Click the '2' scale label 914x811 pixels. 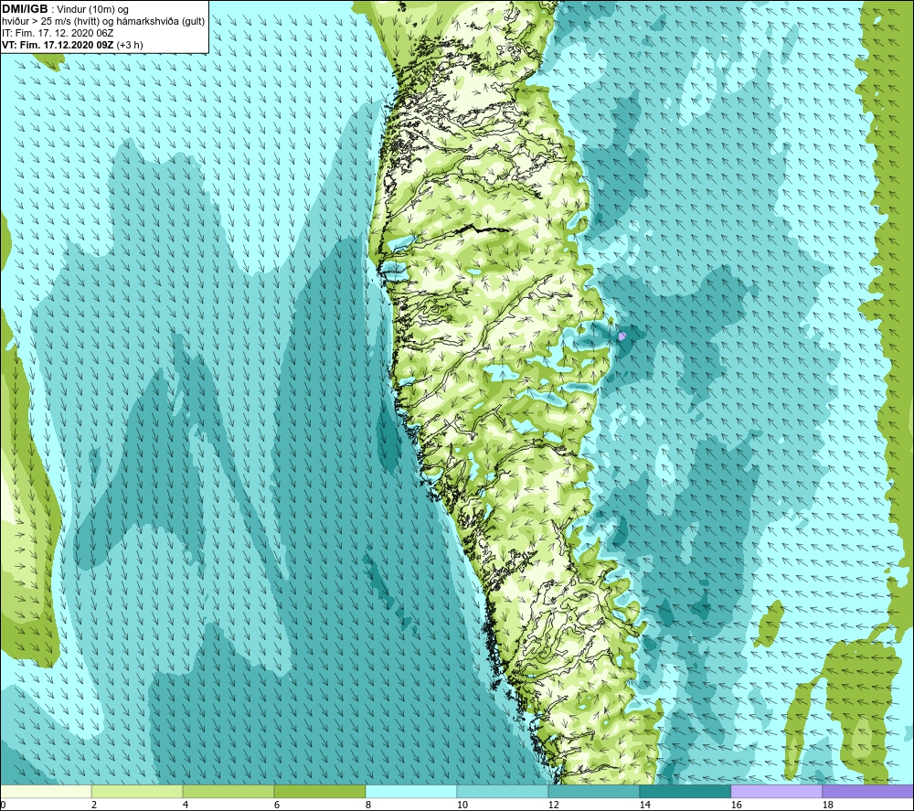point(94,805)
